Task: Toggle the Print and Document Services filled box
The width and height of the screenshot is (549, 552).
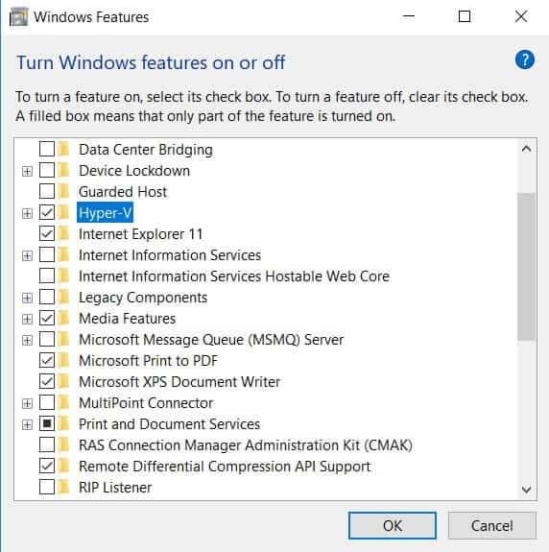Action: point(47,424)
